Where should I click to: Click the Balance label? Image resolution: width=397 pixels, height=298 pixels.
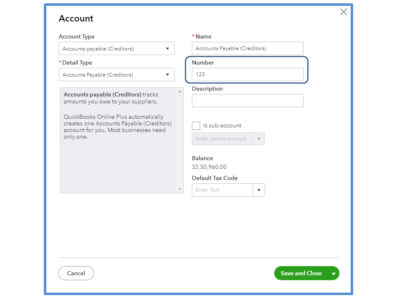click(x=203, y=158)
